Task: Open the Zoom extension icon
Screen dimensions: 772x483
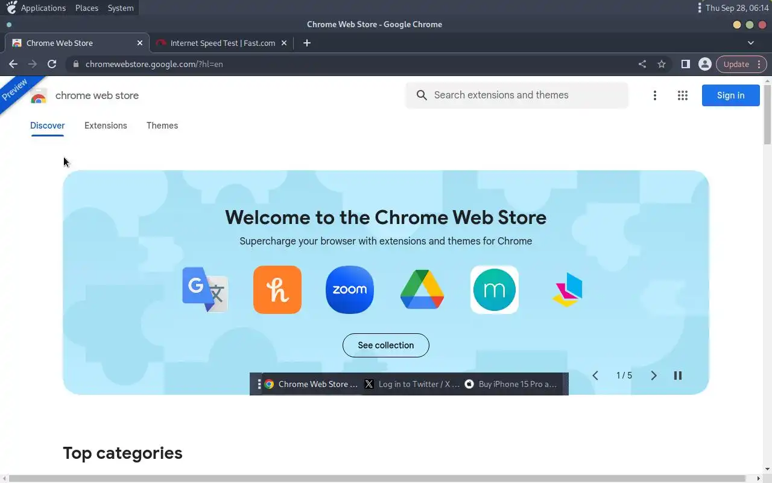Action: point(350,290)
